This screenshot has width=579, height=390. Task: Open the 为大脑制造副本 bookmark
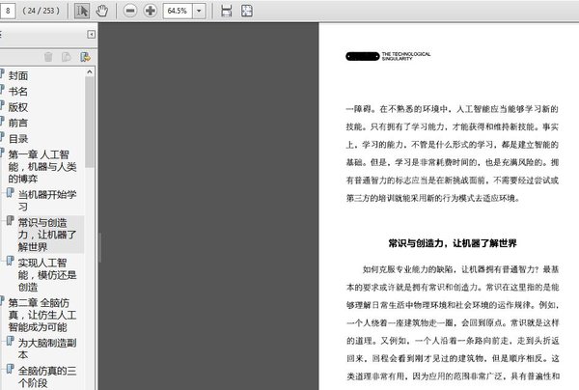[x=47, y=348]
